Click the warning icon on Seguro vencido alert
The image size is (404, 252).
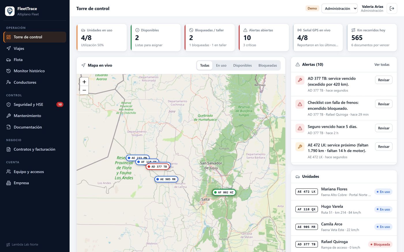(x=300, y=128)
